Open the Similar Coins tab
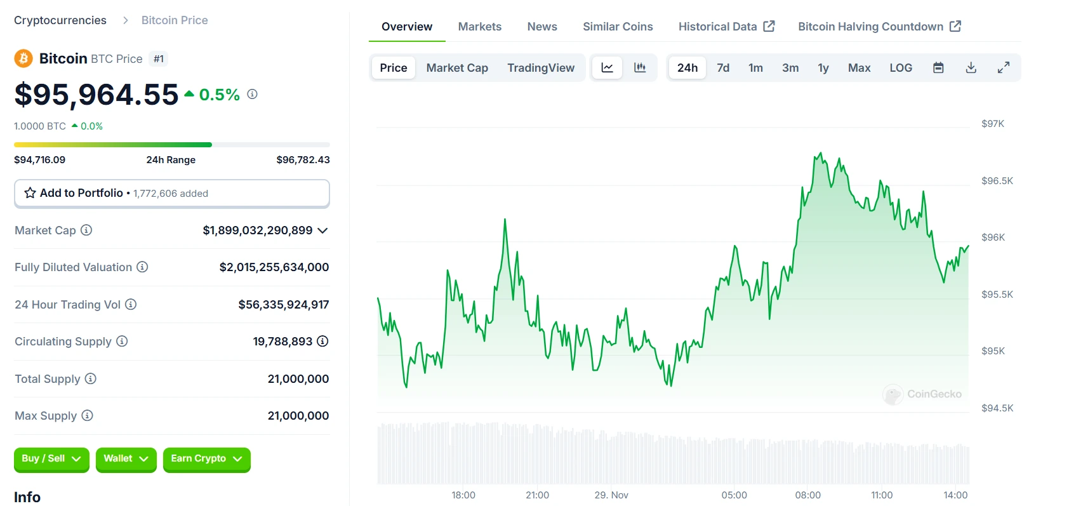This screenshot has height=506, width=1076. [618, 27]
